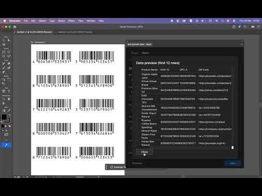The image size is (262, 196).
Task: Click the Organic Apple Juice row name
Action: pyautogui.click(x=150, y=76)
